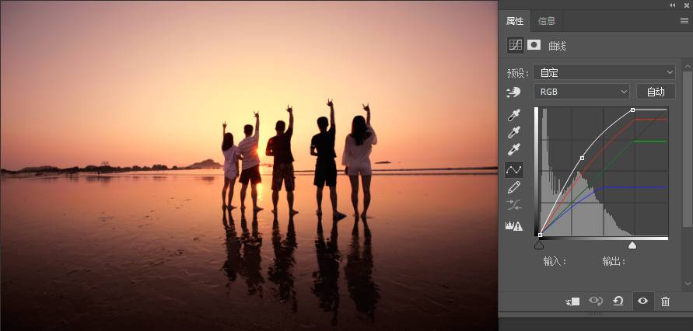This screenshot has height=331, width=693.
Task: Click the 输入 (Input) label
Action: (x=555, y=261)
